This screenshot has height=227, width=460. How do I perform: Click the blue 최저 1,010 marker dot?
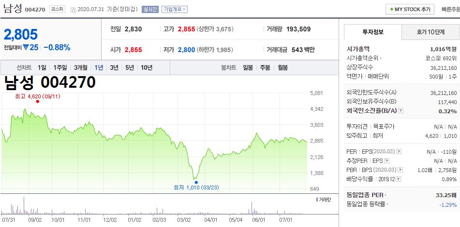(x=196, y=182)
